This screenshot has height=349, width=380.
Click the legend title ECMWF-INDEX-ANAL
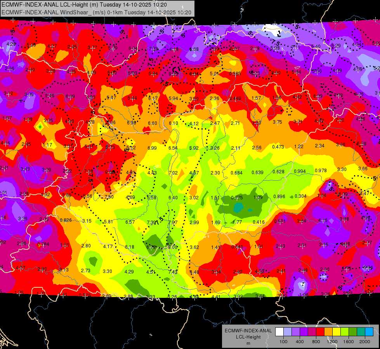248,331
